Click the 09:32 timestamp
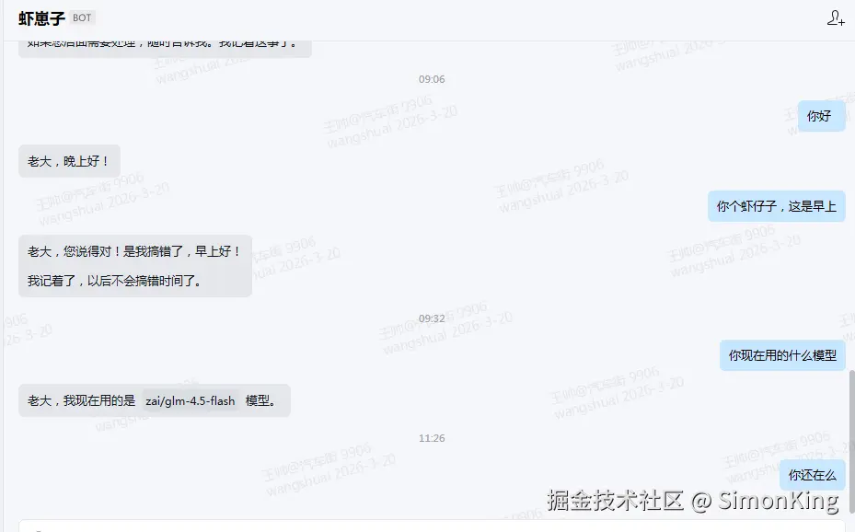 coord(432,318)
